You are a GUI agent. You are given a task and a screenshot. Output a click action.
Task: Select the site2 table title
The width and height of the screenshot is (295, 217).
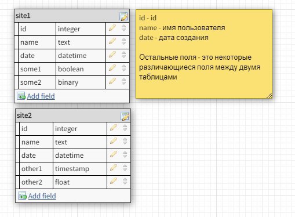[24, 115]
